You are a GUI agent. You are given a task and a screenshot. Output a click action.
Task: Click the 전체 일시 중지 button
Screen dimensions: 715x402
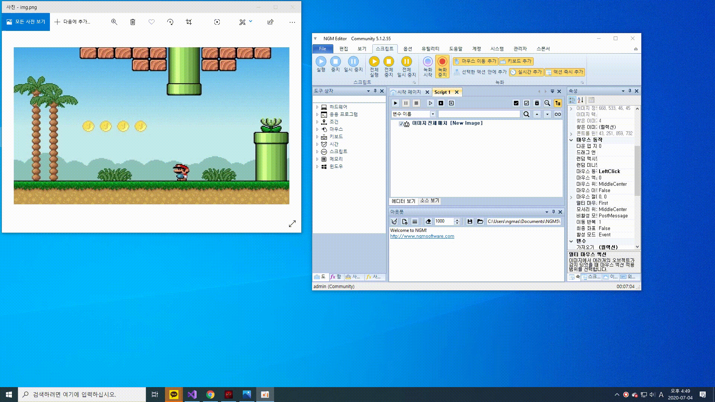point(406,67)
